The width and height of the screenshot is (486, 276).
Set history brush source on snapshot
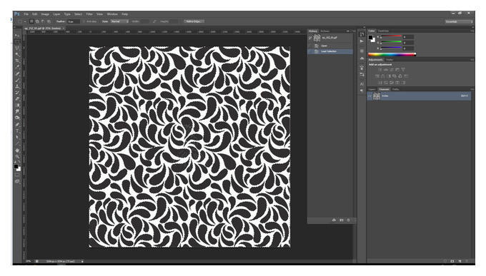(x=310, y=38)
